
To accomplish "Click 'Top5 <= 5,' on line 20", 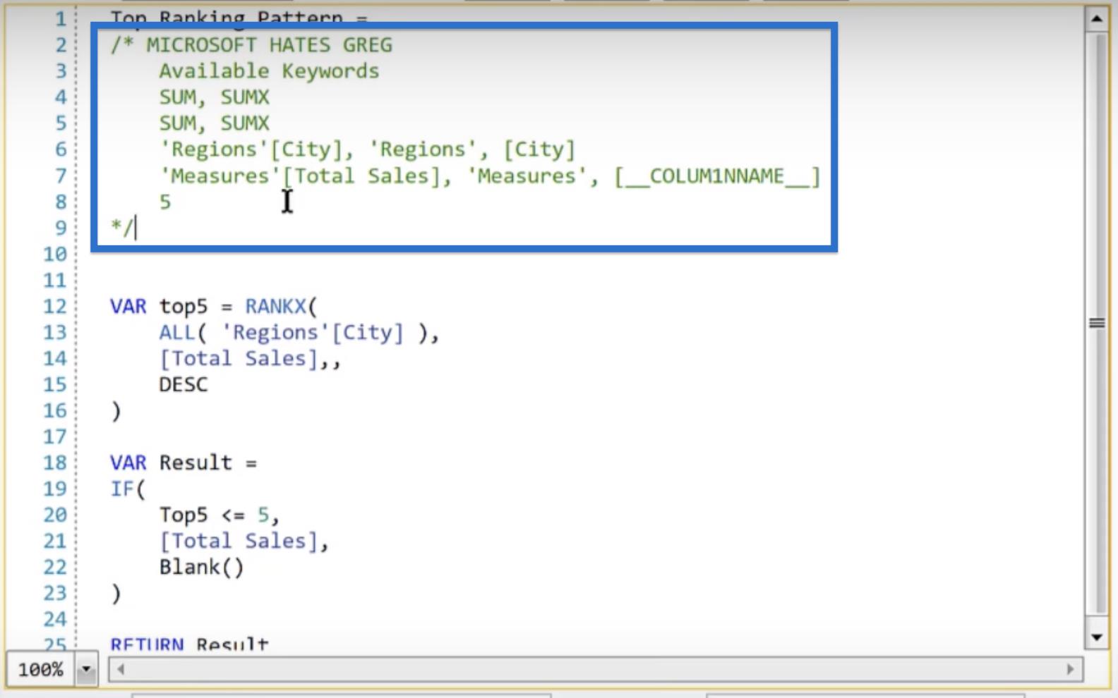I will pyautogui.click(x=220, y=515).
